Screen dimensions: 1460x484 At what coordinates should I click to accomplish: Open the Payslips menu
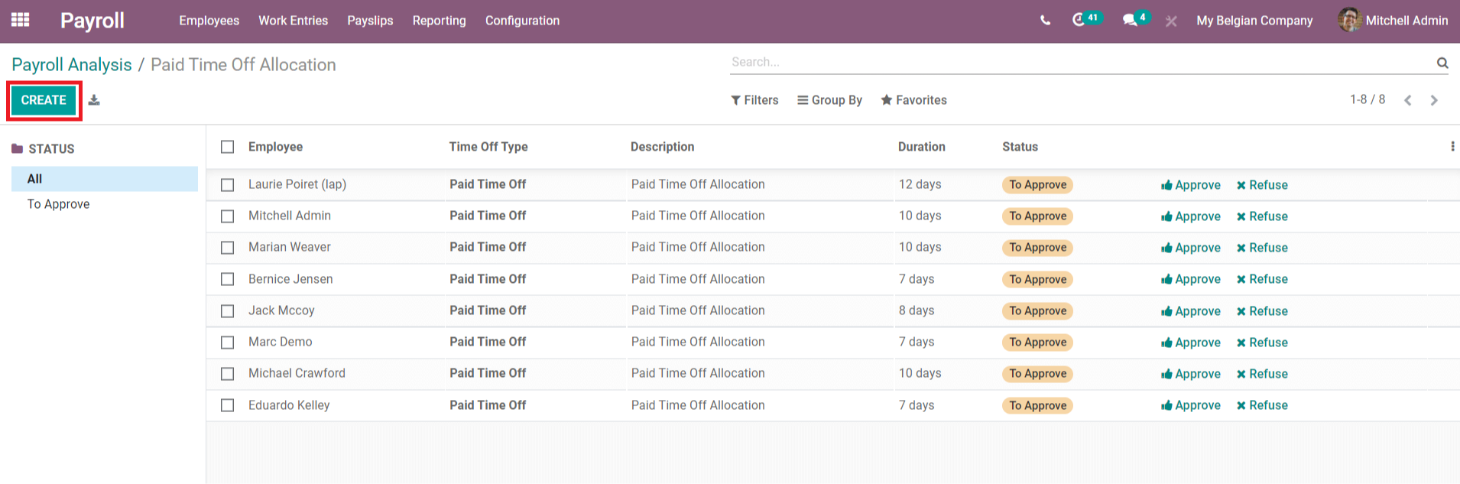click(370, 21)
